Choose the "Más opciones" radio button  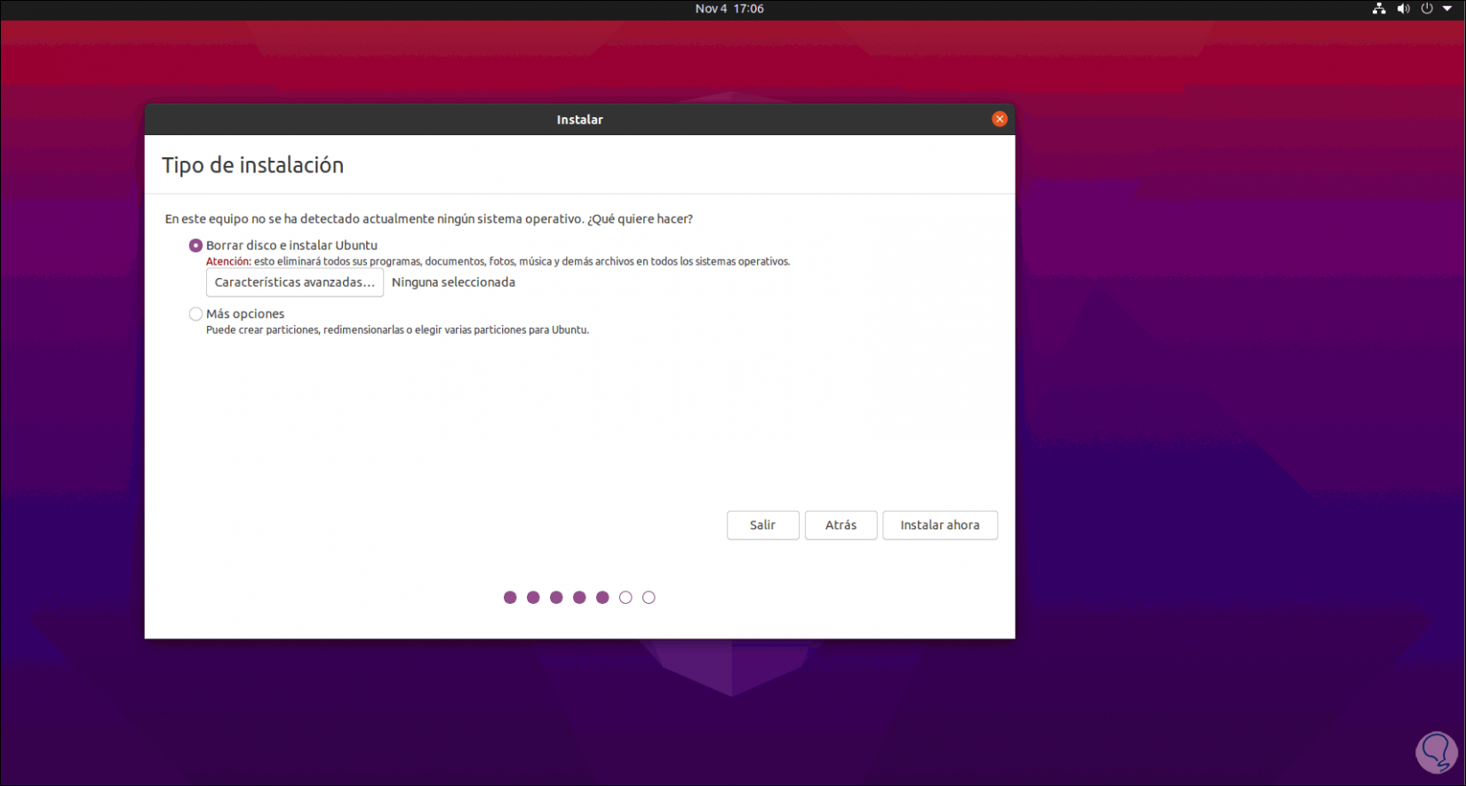pyautogui.click(x=195, y=314)
